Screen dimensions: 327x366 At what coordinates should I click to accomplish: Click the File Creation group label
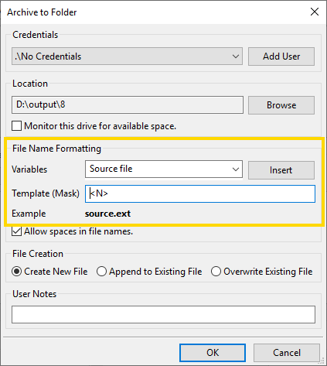point(38,254)
